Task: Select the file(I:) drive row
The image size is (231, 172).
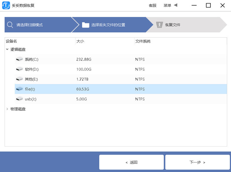Action: tap(121, 89)
